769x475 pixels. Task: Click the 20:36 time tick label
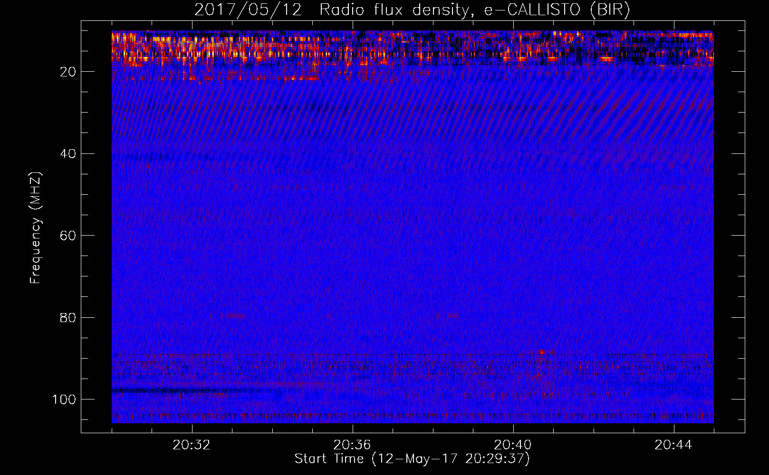352,445
